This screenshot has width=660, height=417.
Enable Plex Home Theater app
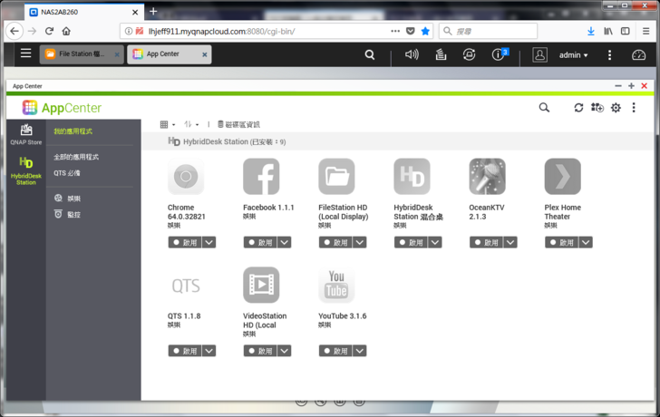(561, 242)
